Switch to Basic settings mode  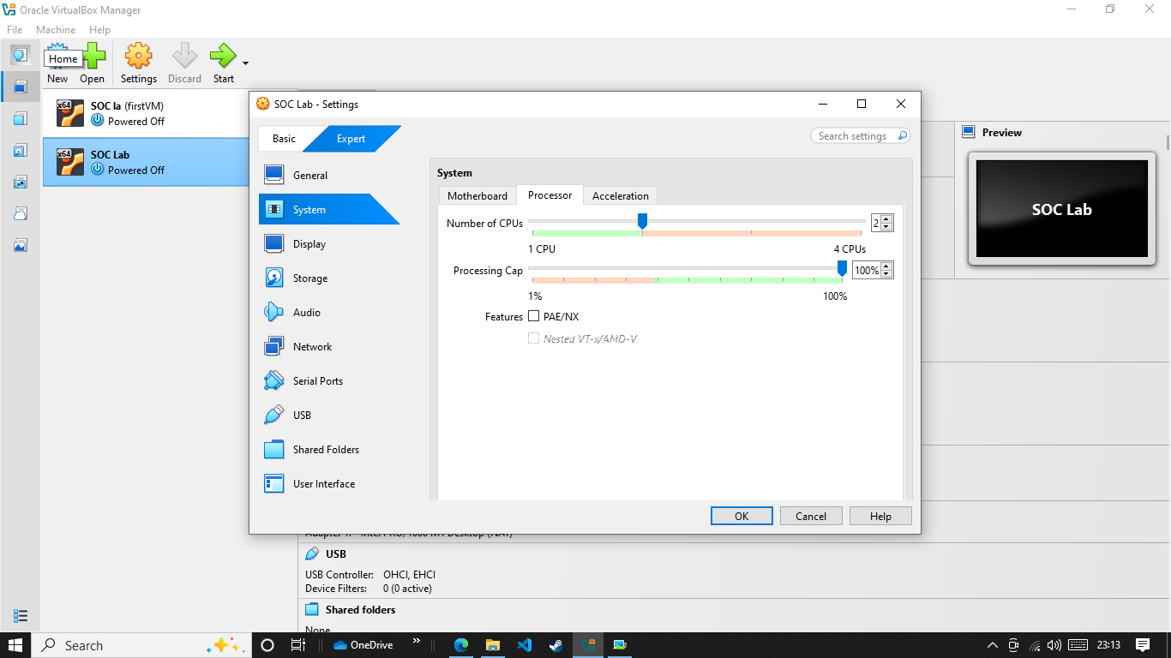(284, 139)
